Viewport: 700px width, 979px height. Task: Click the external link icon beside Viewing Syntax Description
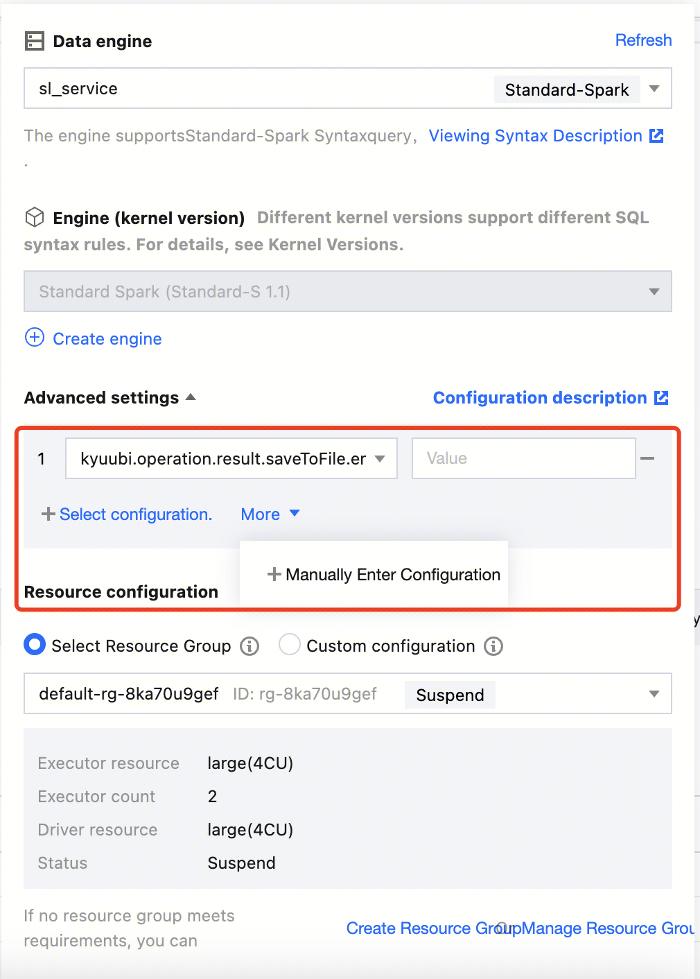pos(656,136)
